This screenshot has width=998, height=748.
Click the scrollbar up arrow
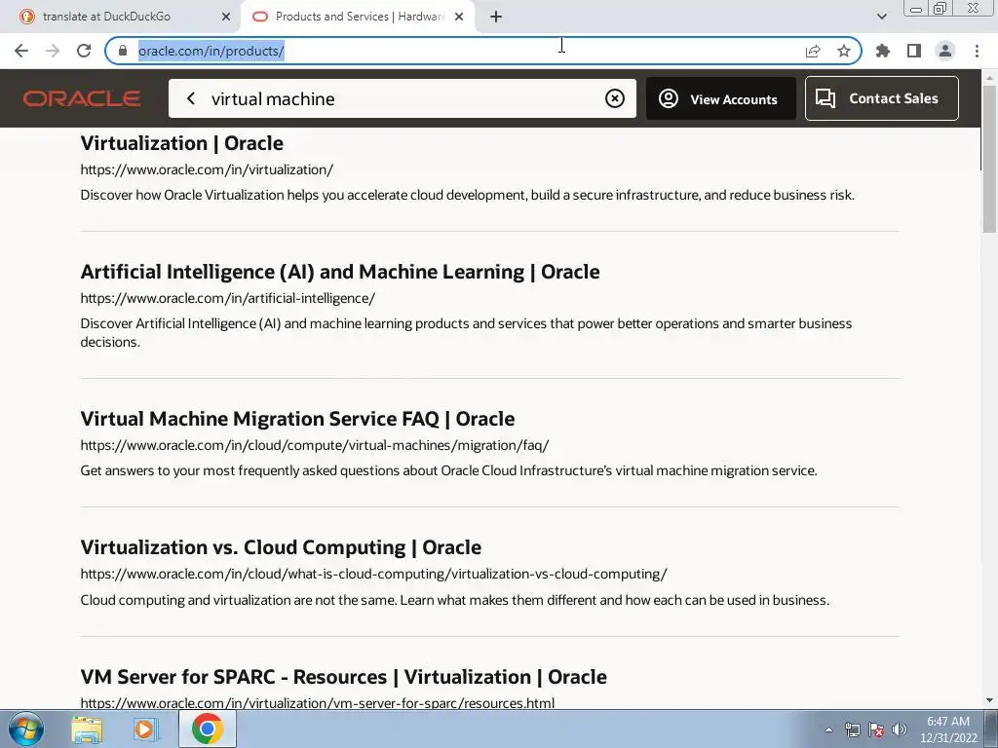[x=989, y=78]
